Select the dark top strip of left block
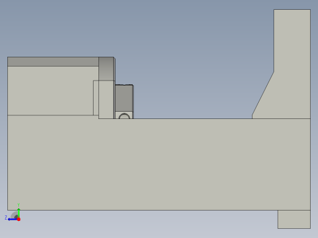This screenshot has width=318, height=238. 53,62
